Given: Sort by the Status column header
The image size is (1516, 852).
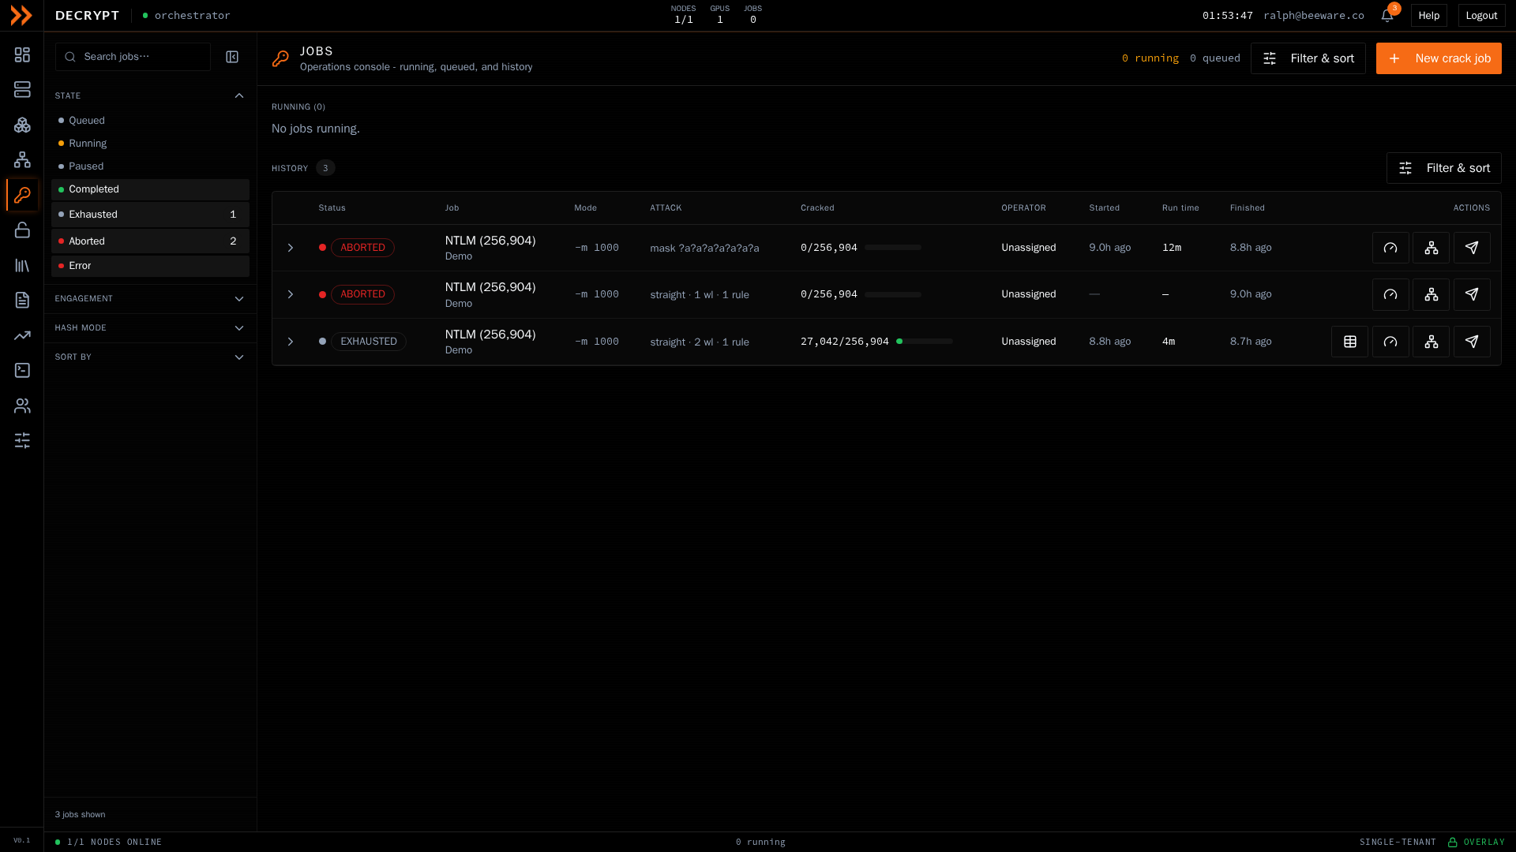Looking at the screenshot, I should (332, 208).
